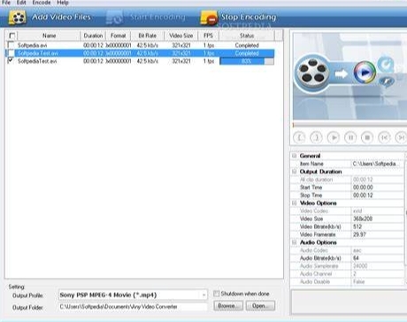407x322 pixels.
Task: Edit the Video Size value 368x208
Action: 377,218
